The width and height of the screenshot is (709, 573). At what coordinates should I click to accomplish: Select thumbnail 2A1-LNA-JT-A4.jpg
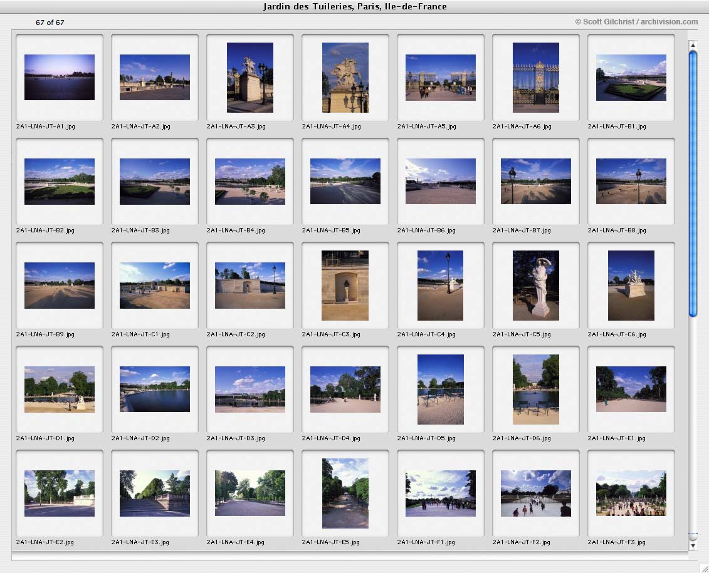(345, 77)
